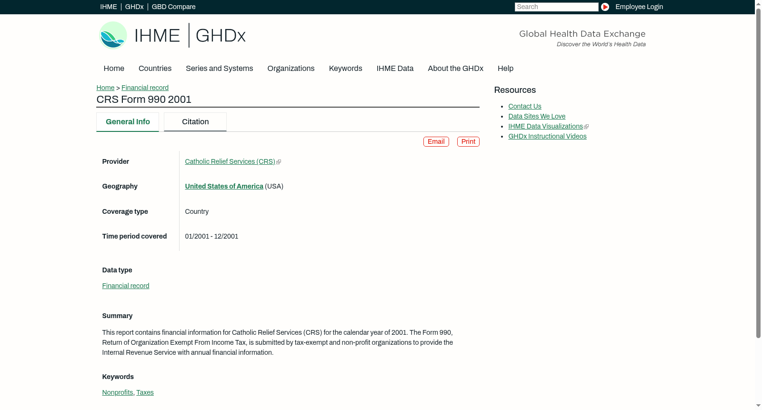Viewport: 762px width, 410px height.
Task: Go to Home in main navigation
Action: click(x=114, y=69)
